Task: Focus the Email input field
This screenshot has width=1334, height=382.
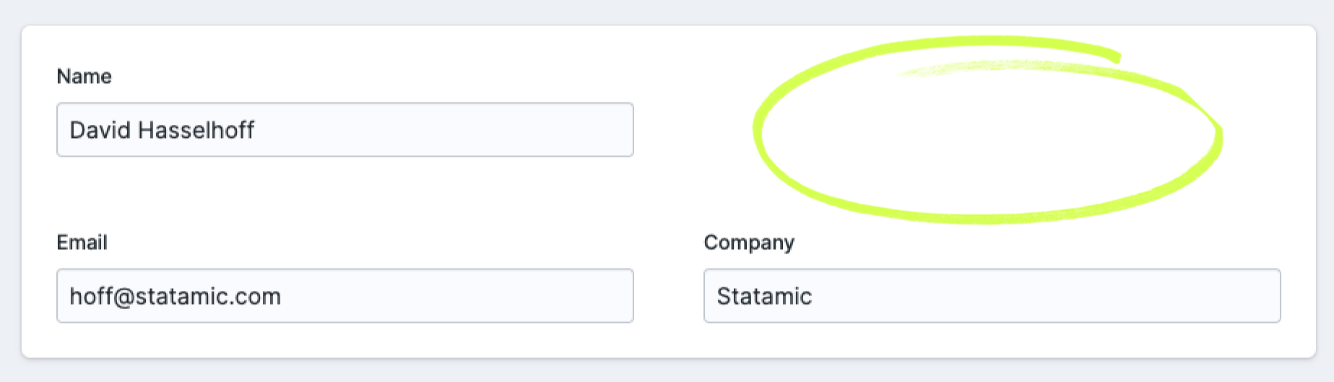Action: (345, 296)
